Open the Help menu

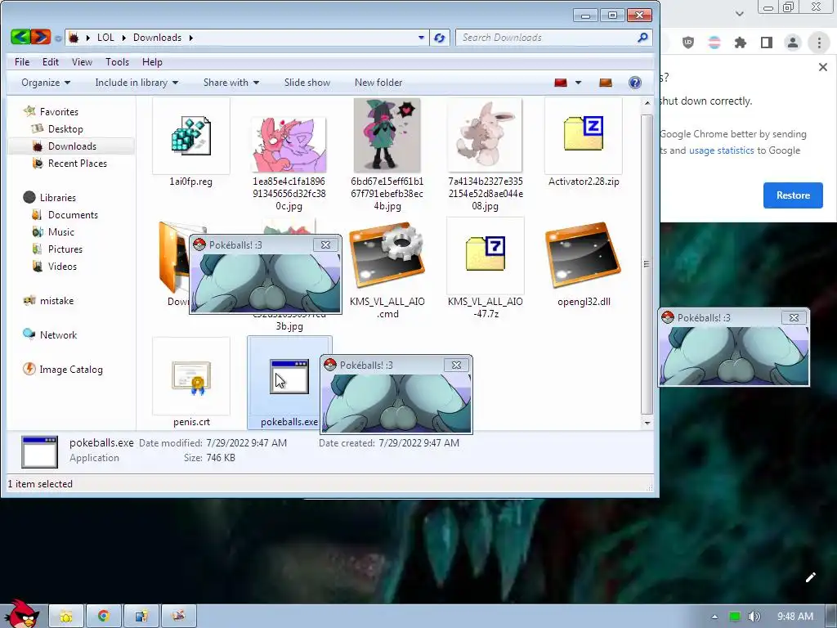(x=151, y=62)
